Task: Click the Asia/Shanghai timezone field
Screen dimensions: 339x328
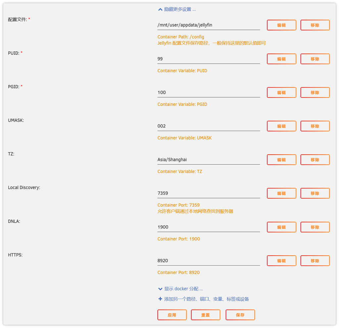Action: pyautogui.click(x=209, y=160)
